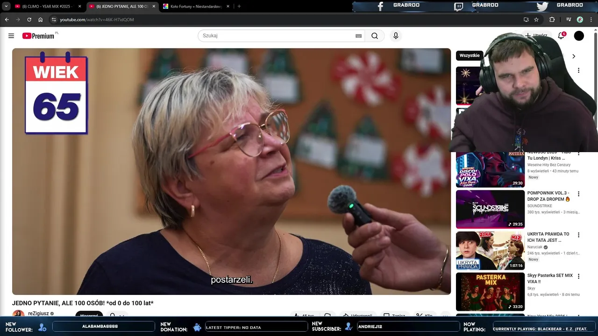Open the Tu Londyn Kriss video title
The width and height of the screenshot is (598, 336).
[549, 155]
